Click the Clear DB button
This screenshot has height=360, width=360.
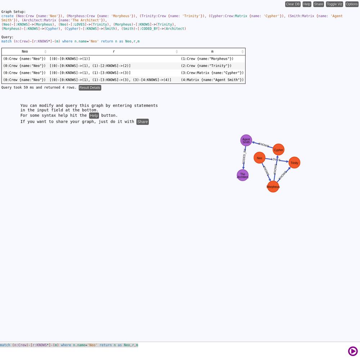[x=293, y=4]
